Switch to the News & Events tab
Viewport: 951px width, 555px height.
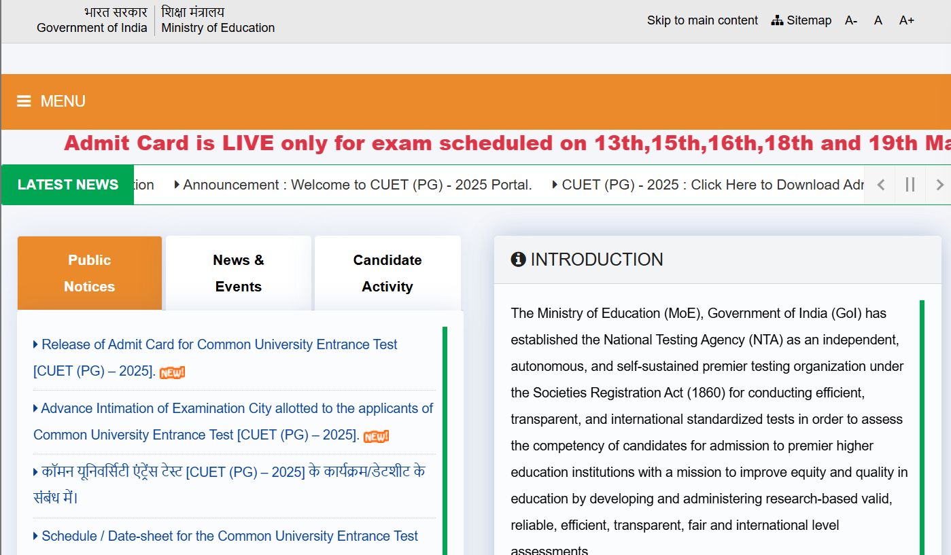tap(238, 273)
